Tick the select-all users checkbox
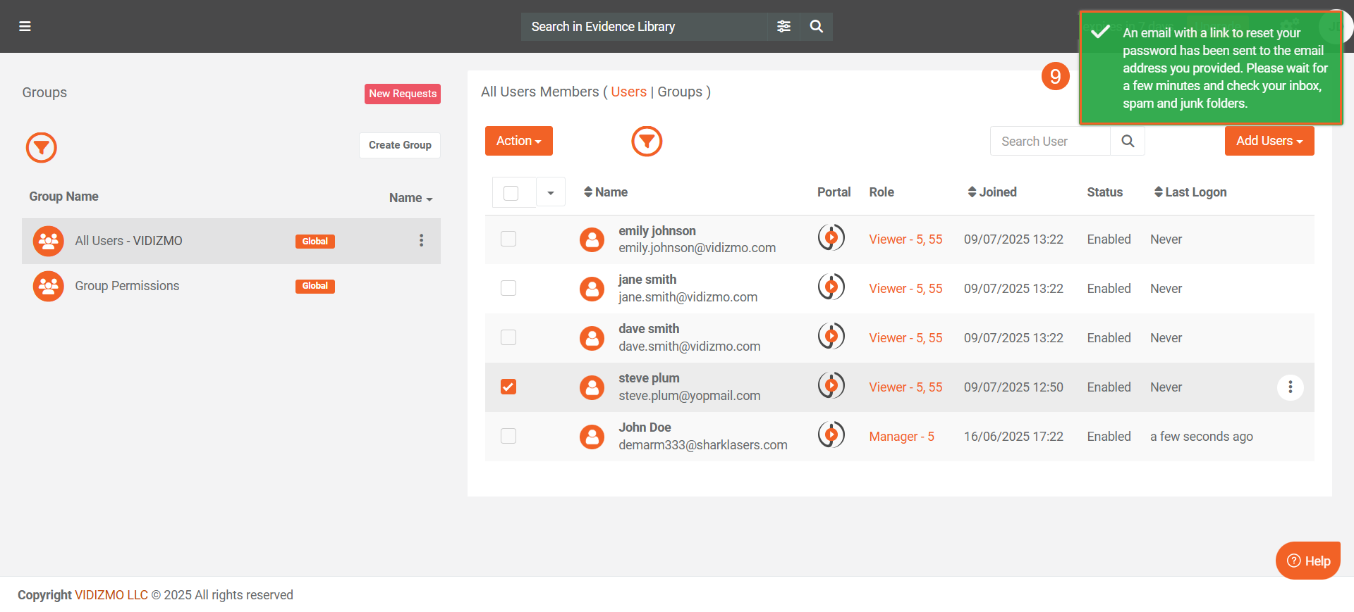This screenshot has height=612, width=1354. [x=511, y=193]
